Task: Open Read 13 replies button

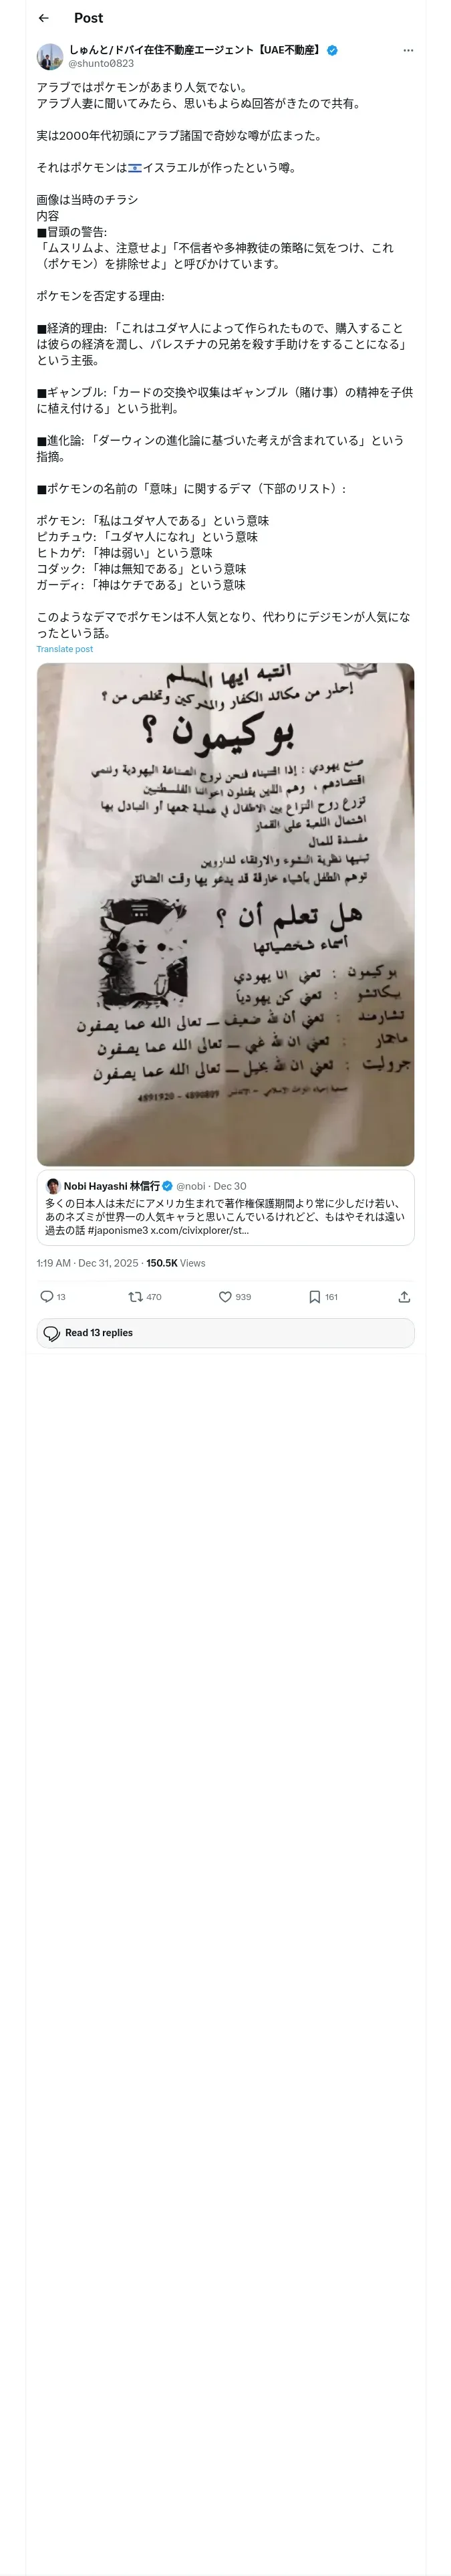Action: tap(226, 1333)
